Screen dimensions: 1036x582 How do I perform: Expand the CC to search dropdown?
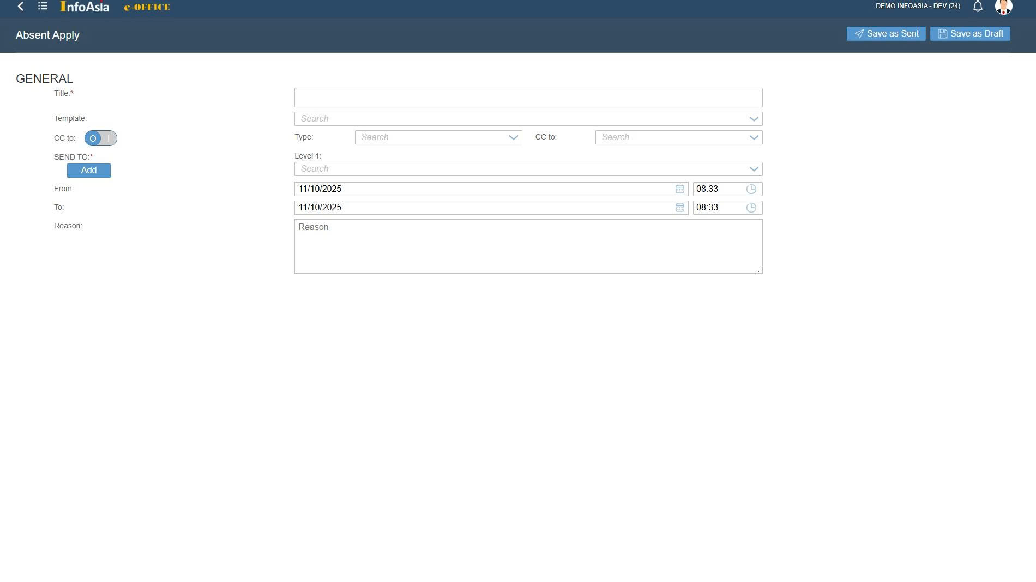coord(754,137)
